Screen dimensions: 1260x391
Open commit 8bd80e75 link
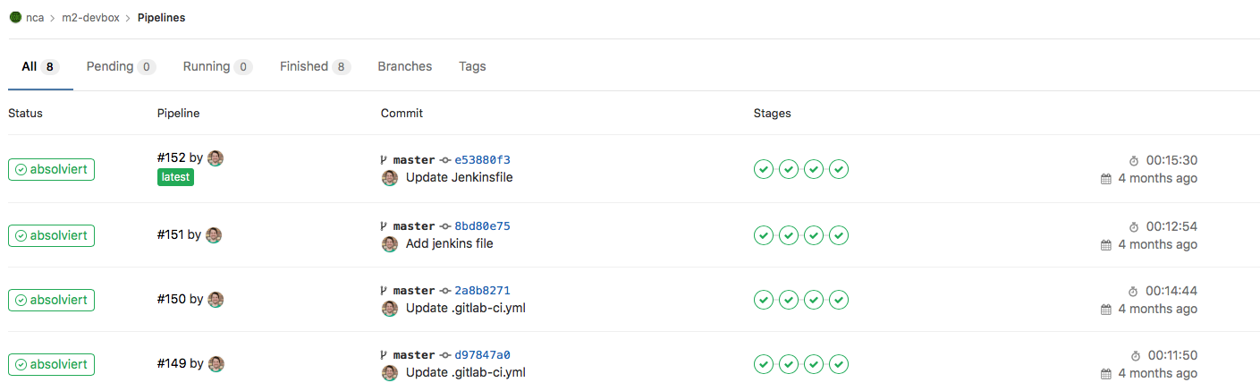pyautogui.click(x=482, y=227)
